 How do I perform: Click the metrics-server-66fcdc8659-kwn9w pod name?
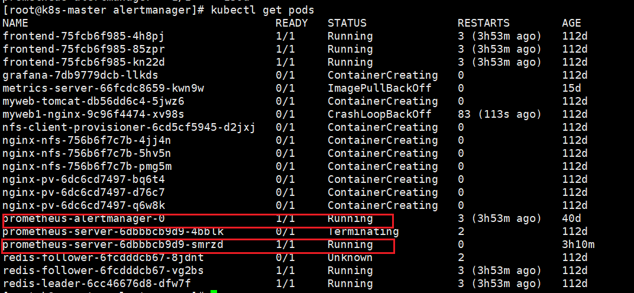(103, 88)
